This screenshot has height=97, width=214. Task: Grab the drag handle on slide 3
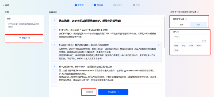point(52,45)
